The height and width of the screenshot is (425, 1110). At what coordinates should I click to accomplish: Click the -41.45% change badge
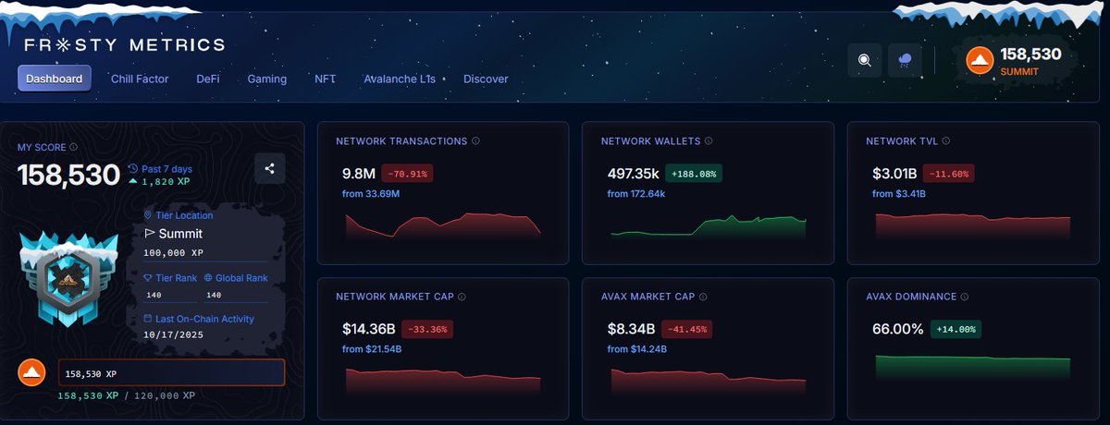687,328
